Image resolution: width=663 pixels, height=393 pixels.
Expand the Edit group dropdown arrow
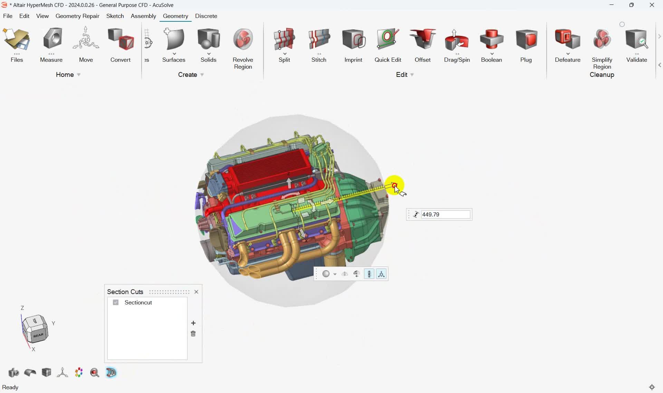click(x=412, y=75)
